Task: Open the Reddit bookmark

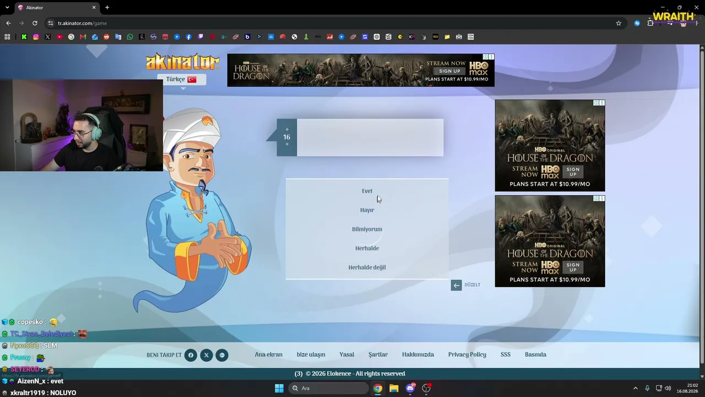Action: tap(106, 37)
